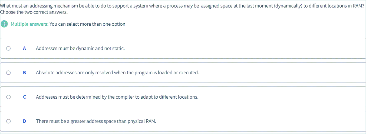
Task: Click 'RAM?' at the end of the question
Action: coord(360,6)
